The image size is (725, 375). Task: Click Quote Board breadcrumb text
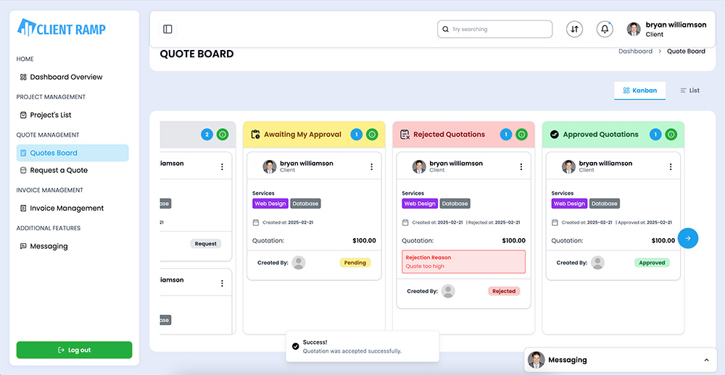click(686, 51)
